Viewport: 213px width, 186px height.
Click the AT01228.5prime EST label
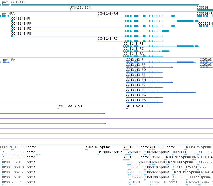136,147
